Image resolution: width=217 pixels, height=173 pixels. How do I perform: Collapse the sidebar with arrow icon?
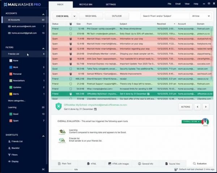[x=43, y=169]
